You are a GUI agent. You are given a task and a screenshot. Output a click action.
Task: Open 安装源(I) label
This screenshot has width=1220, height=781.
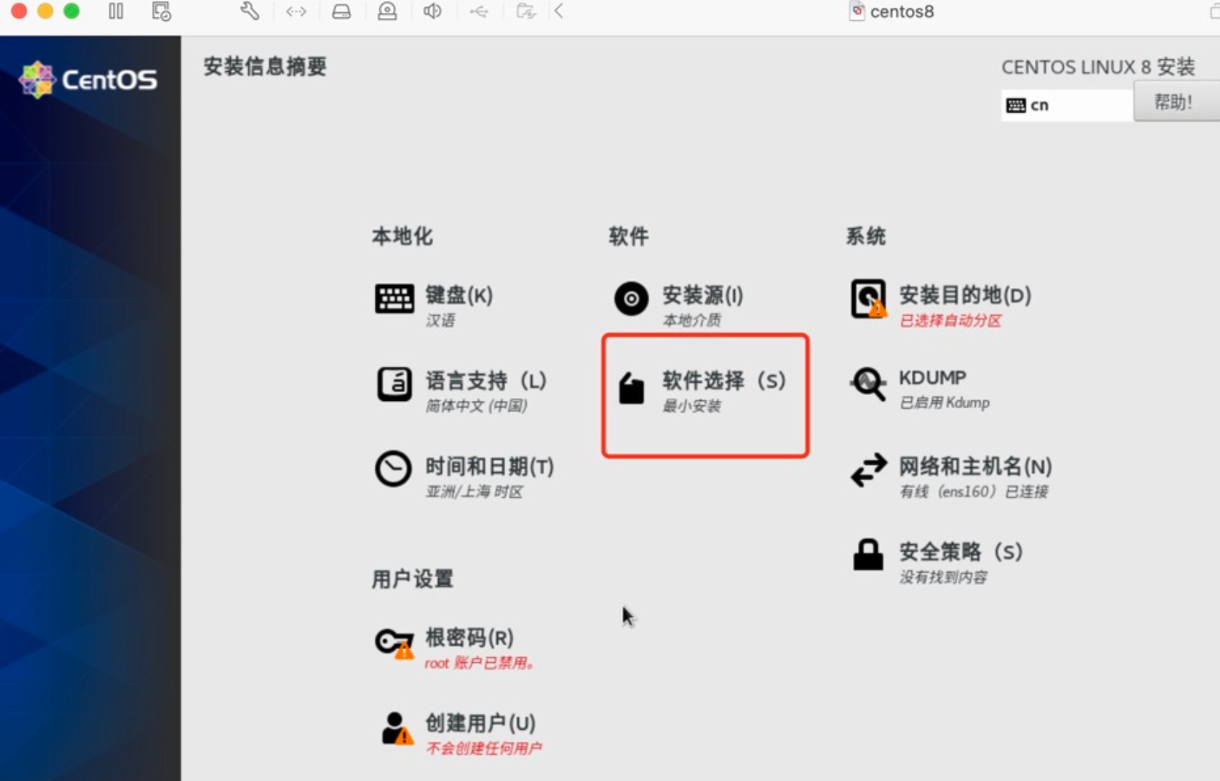[703, 295]
